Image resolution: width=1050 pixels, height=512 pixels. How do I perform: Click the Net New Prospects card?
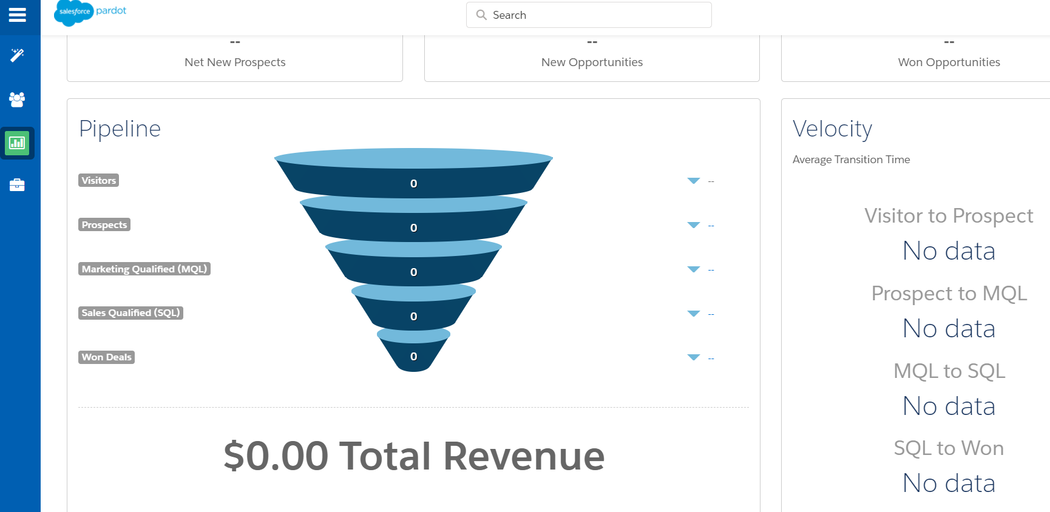pos(235,58)
